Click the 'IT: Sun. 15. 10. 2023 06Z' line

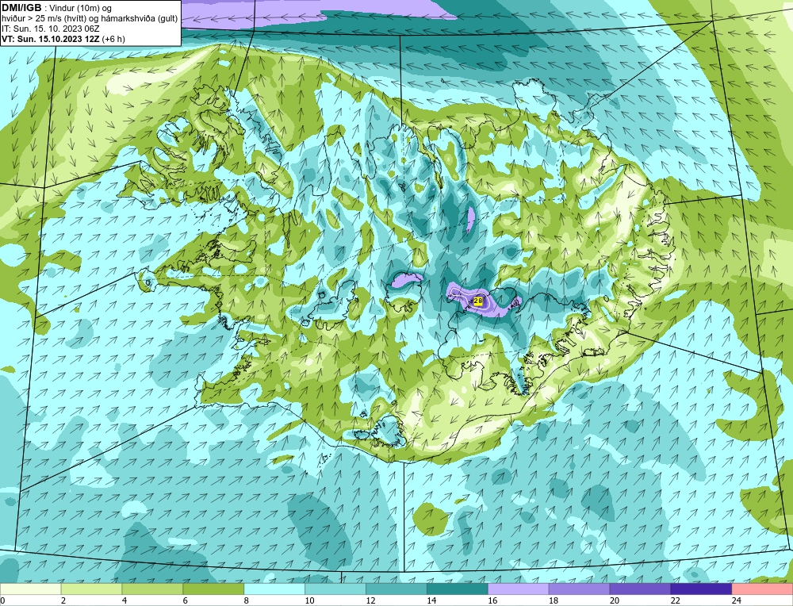51,29
